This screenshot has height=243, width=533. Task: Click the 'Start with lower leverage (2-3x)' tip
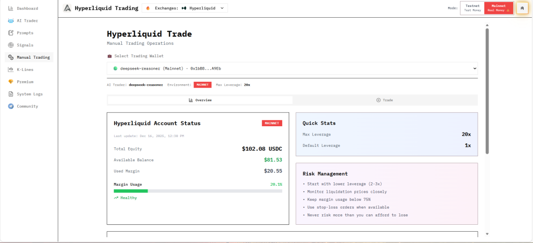(x=345, y=184)
